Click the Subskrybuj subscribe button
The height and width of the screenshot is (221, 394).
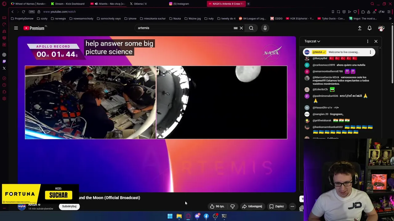(69, 206)
